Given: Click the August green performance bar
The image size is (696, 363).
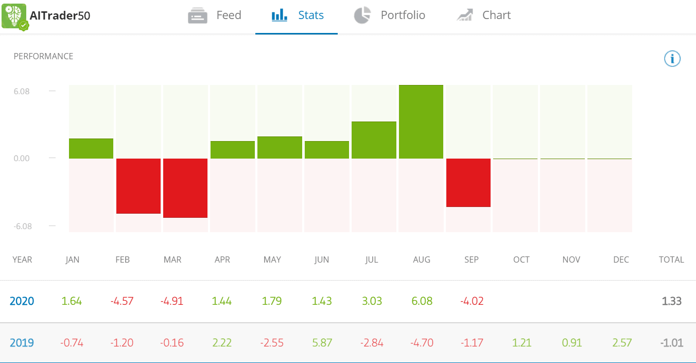Looking at the screenshot, I should coord(421,122).
